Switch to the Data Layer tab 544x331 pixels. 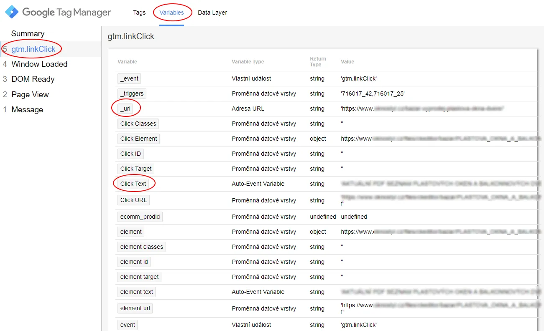[x=212, y=13]
